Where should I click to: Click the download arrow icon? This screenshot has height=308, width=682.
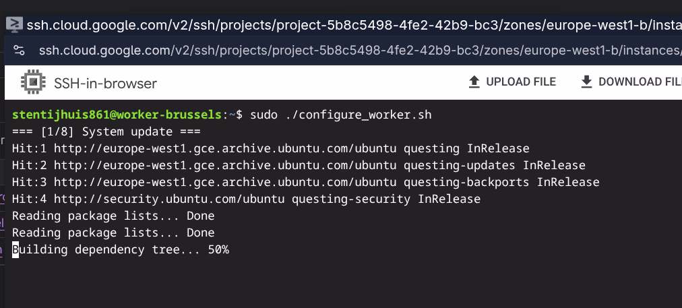point(586,82)
